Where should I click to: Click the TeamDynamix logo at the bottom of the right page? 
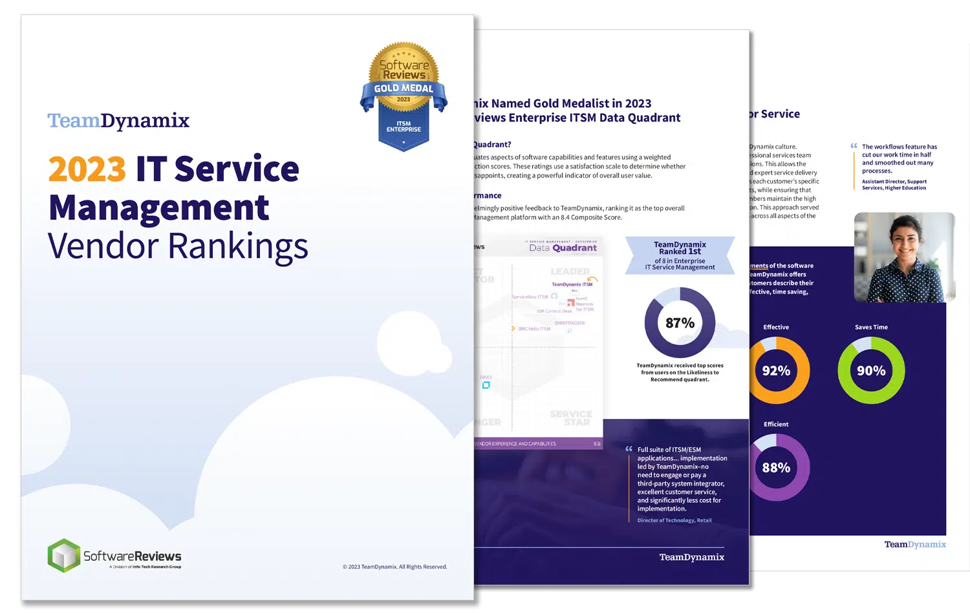coord(914,544)
